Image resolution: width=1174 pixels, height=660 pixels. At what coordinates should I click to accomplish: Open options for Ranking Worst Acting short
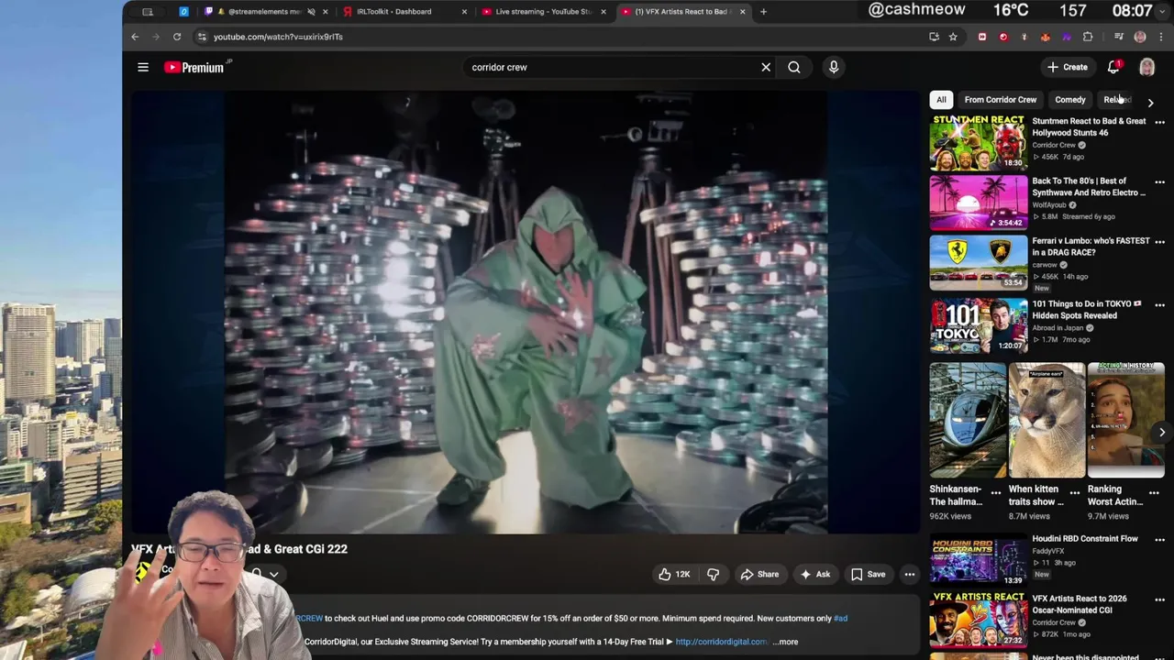click(x=1154, y=492)
